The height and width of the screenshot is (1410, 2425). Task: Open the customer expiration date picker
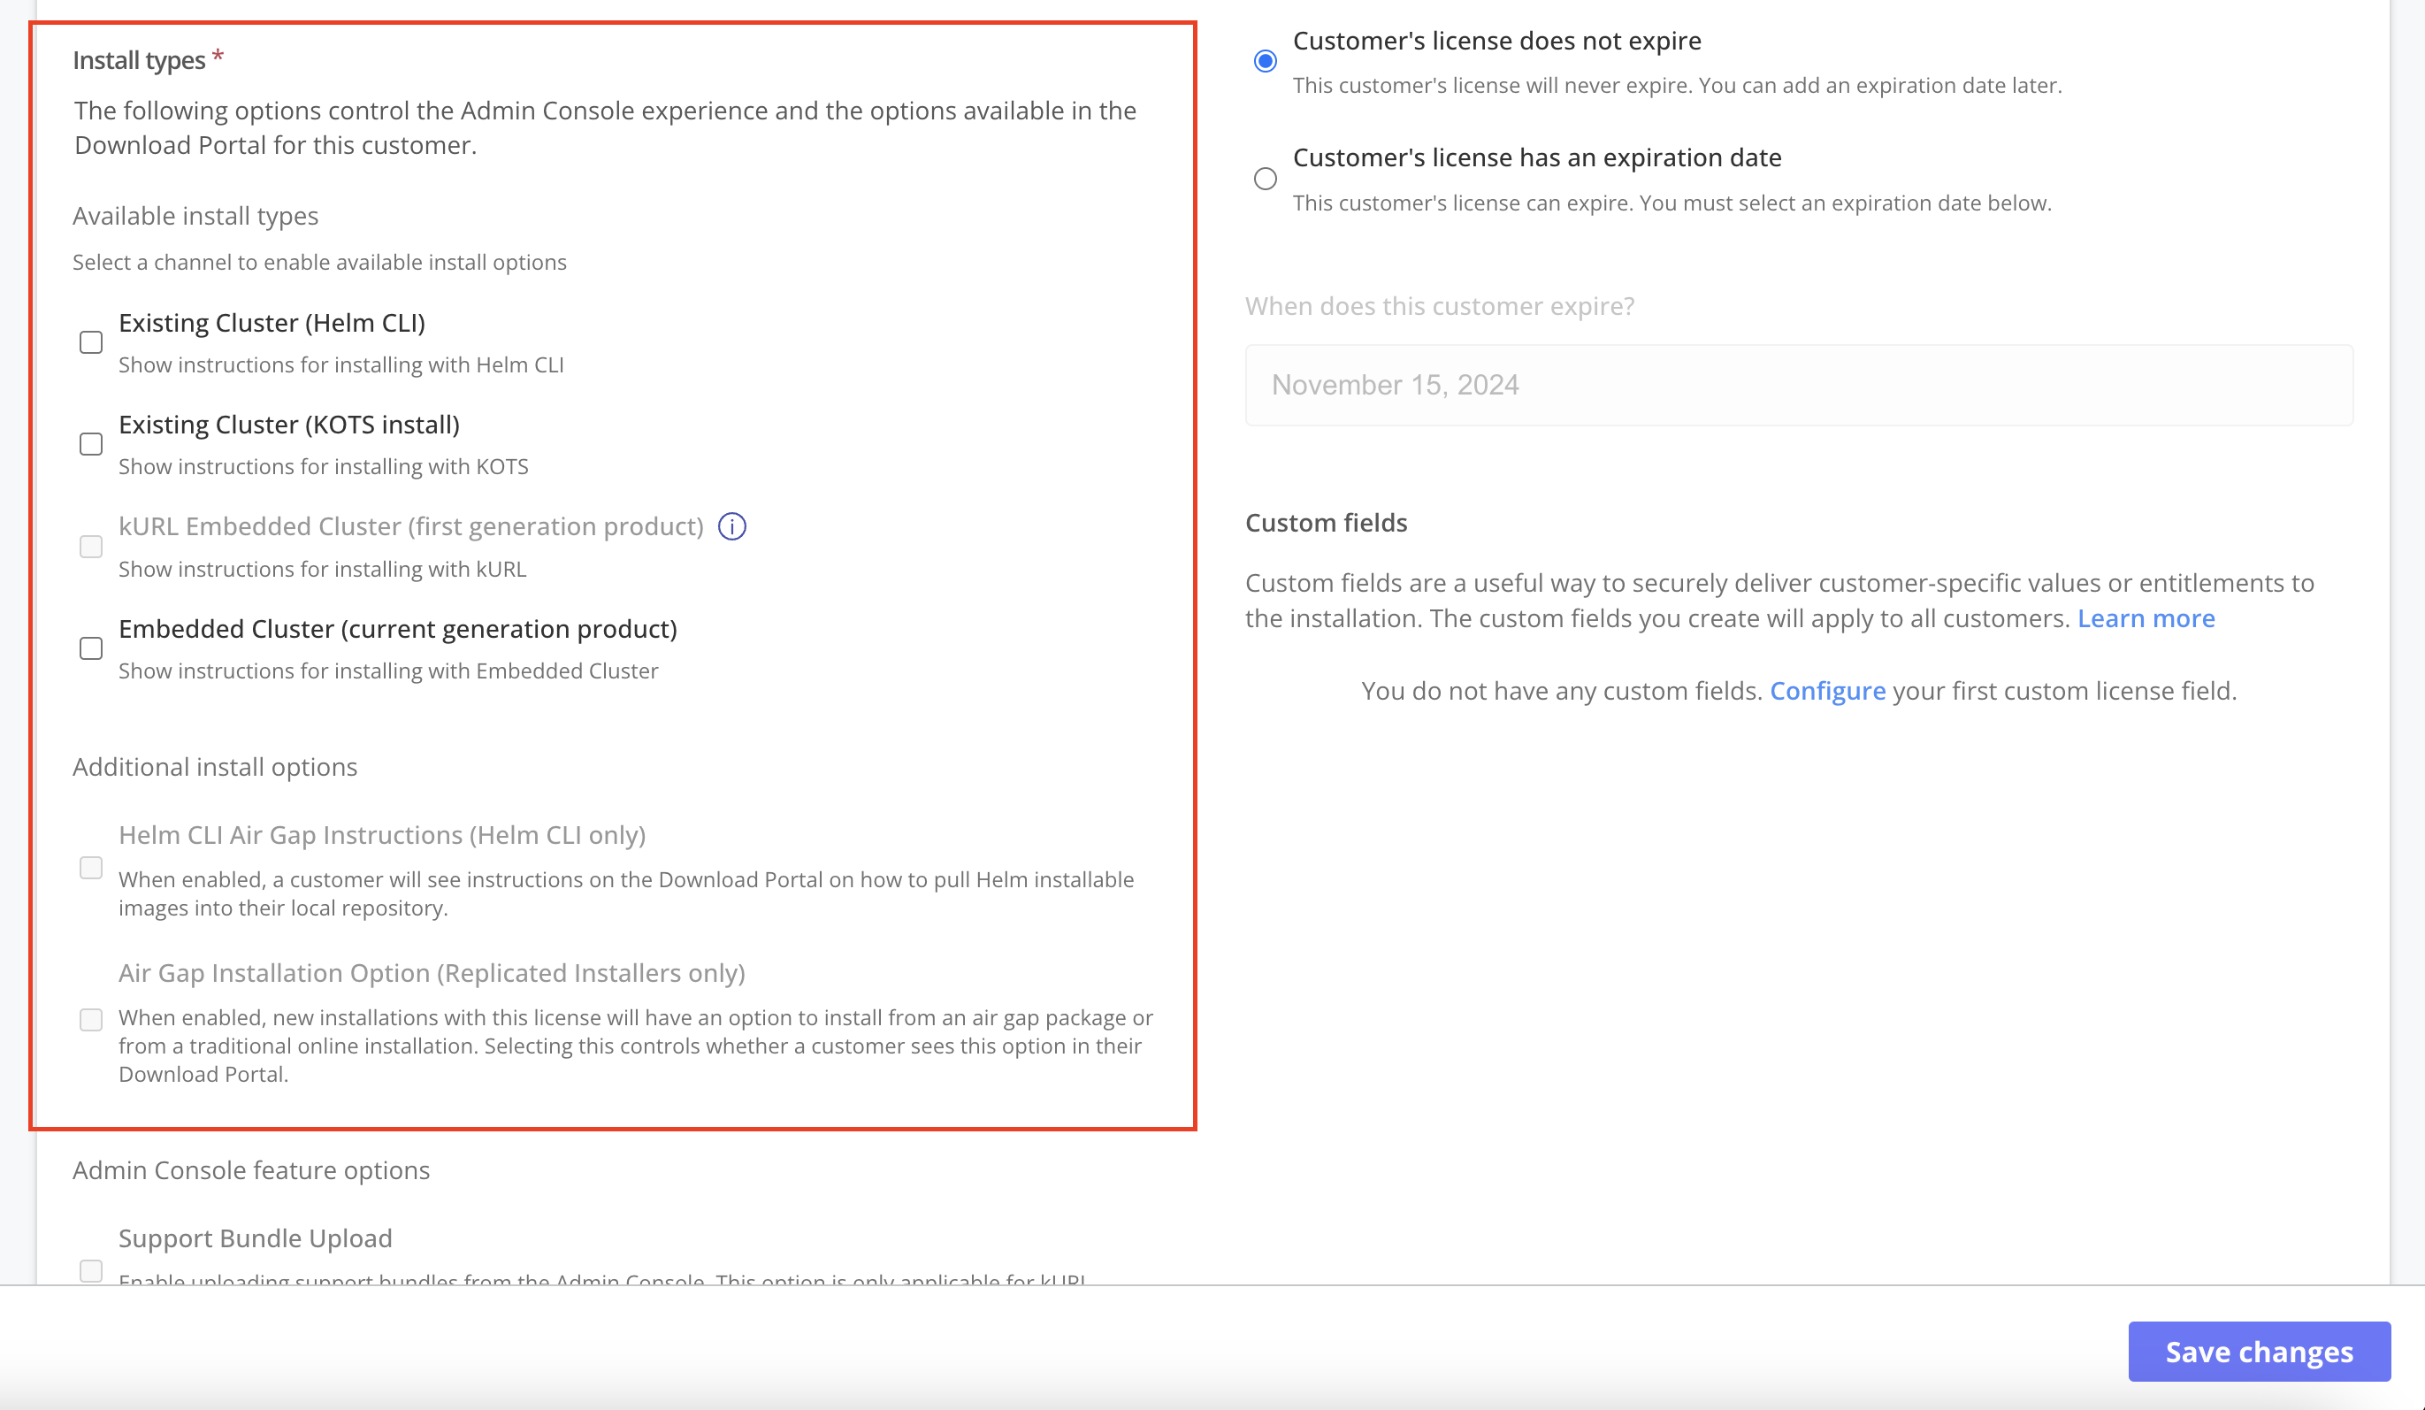pos(1798,384)
